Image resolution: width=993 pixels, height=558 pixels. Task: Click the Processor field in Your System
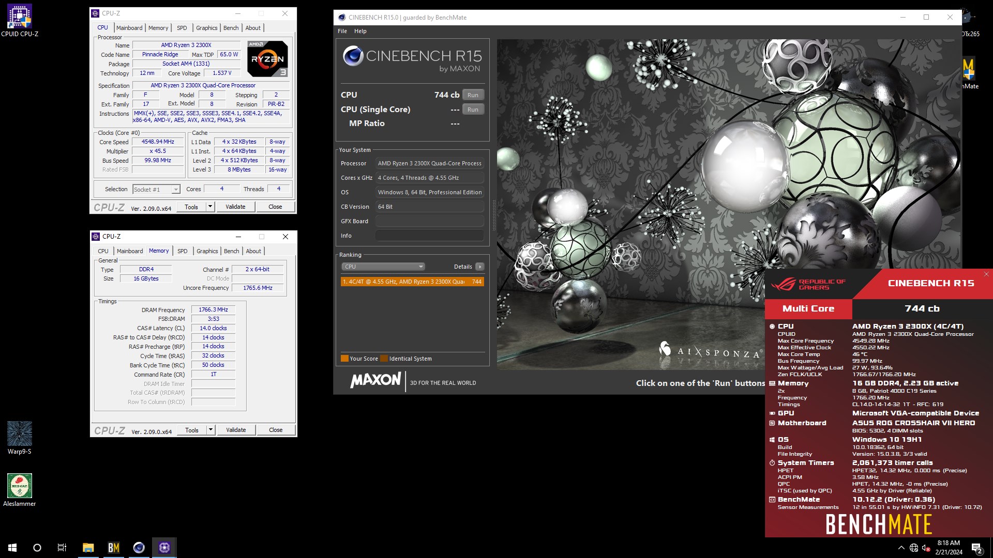point(429,163)
